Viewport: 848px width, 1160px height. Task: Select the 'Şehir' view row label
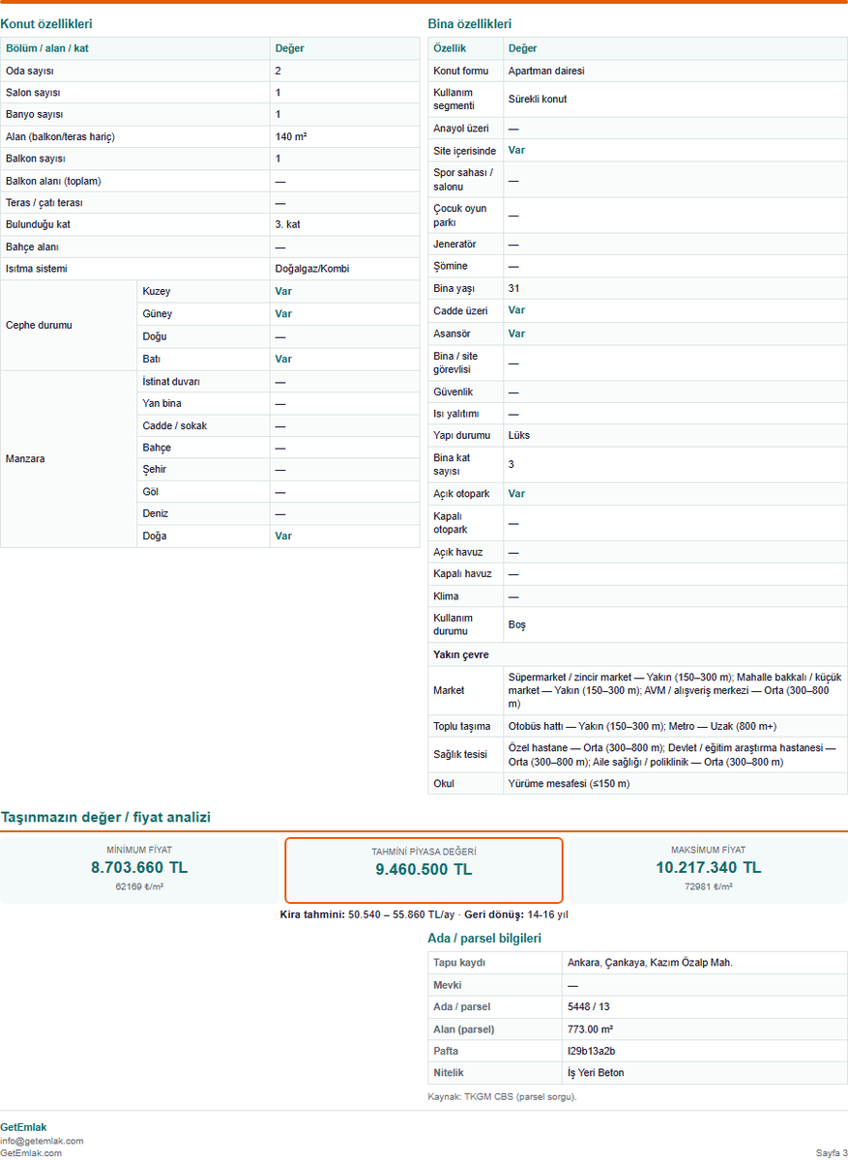click(154, 470)
